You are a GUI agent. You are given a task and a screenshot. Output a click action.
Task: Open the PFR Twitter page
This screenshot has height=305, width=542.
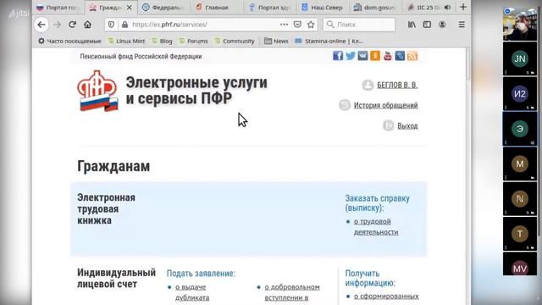click(350, 56)
